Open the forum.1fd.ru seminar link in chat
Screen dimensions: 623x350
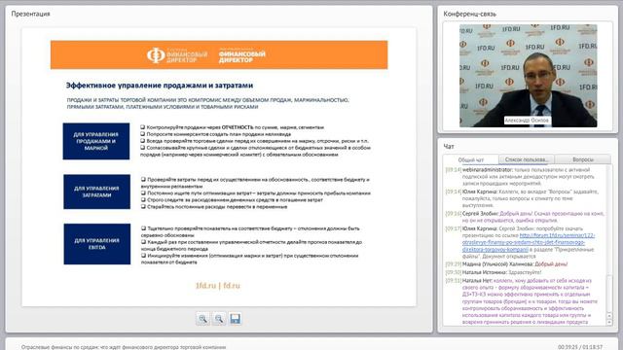[x=528, y=242]
